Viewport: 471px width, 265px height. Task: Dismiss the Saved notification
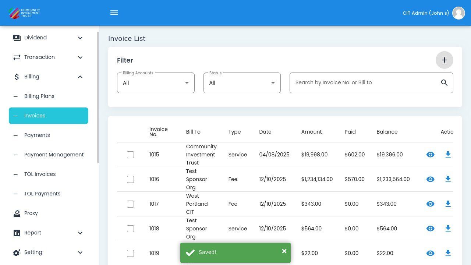284,251
